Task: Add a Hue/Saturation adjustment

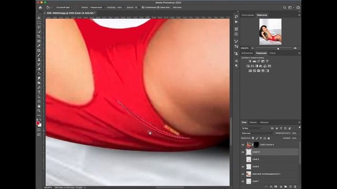Action: pyautogui.click(x=248, y=66)
